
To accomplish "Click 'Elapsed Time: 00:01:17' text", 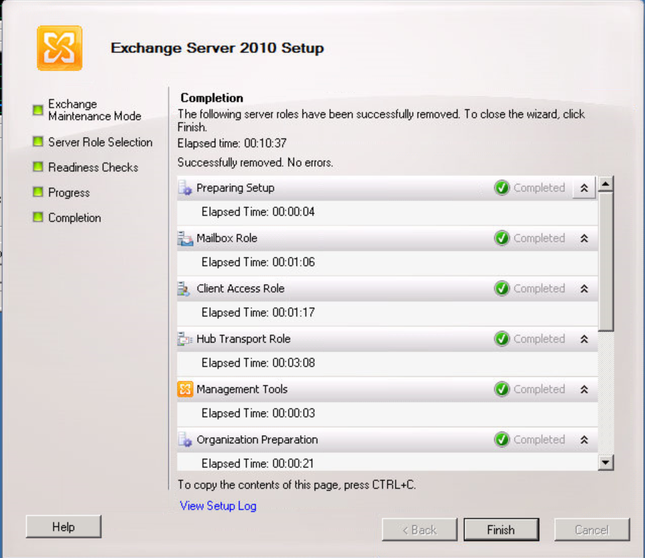I will [x=258, y=312].
